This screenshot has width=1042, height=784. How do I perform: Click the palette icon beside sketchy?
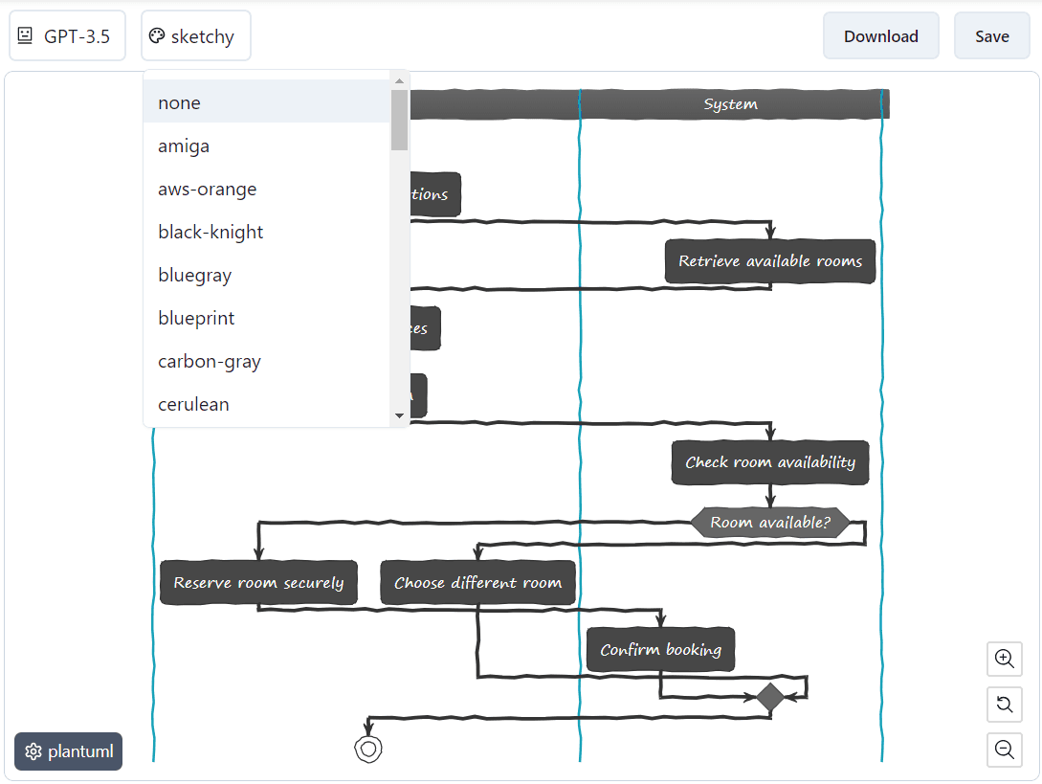[x=156, y=35]
